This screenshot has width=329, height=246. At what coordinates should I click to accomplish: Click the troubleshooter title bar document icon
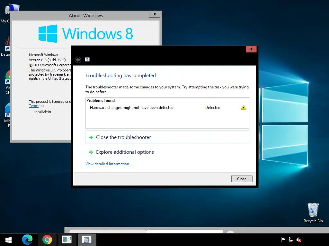coord(87,60)
